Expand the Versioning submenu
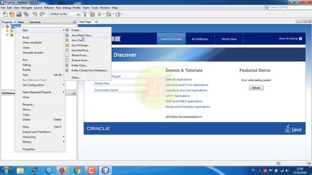This screenshot has width=312, height=175. point(40,137)
